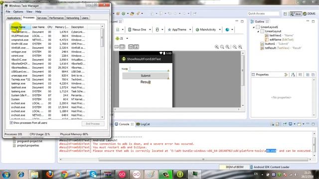Viewport: 319px width, 179px height.
Task: Click the garbage collector trash icon
Action: click(251, 167)
